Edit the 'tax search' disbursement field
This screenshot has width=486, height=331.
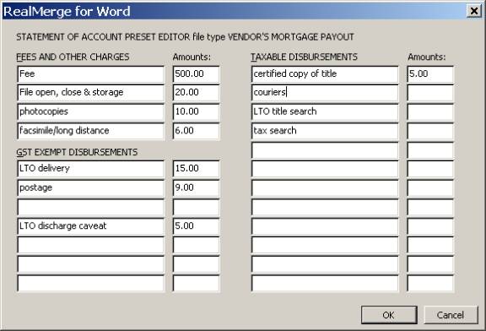click(x=325, y=131)
